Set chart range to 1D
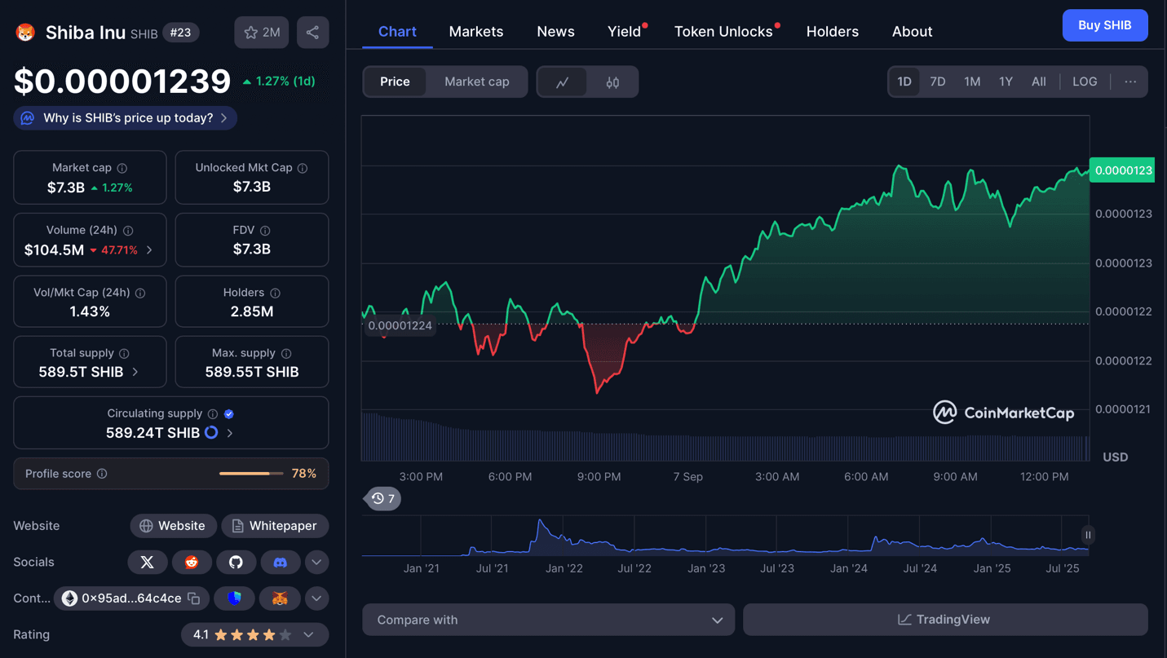The height and width of the screenshot is (658, 1167). click(904, 82)
